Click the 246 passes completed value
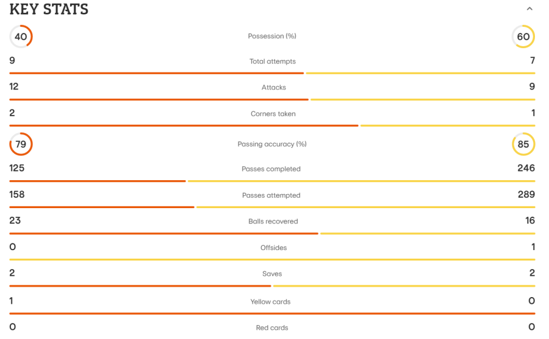The height and width of the screenshot is (339, 549). (x=526, y=168)
